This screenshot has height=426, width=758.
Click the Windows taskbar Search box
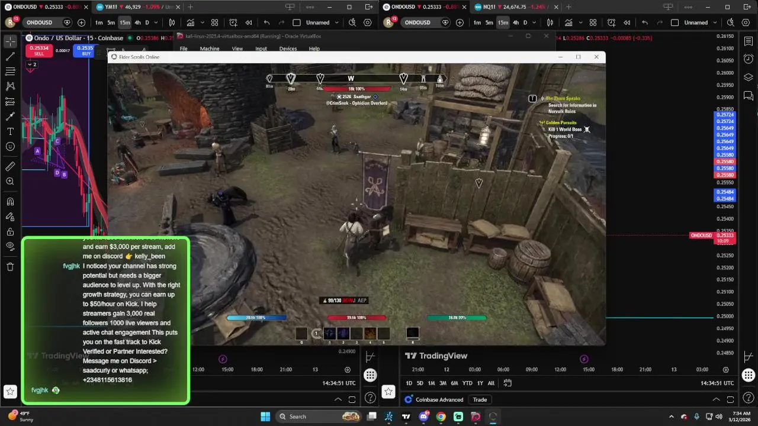[319, 417]
